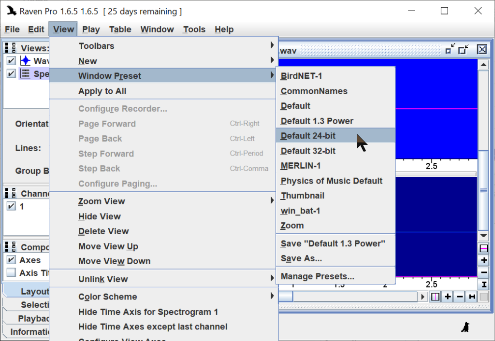Click the center horizontal position icon
This screenshot has width=495, height=341.
[436, 297]
